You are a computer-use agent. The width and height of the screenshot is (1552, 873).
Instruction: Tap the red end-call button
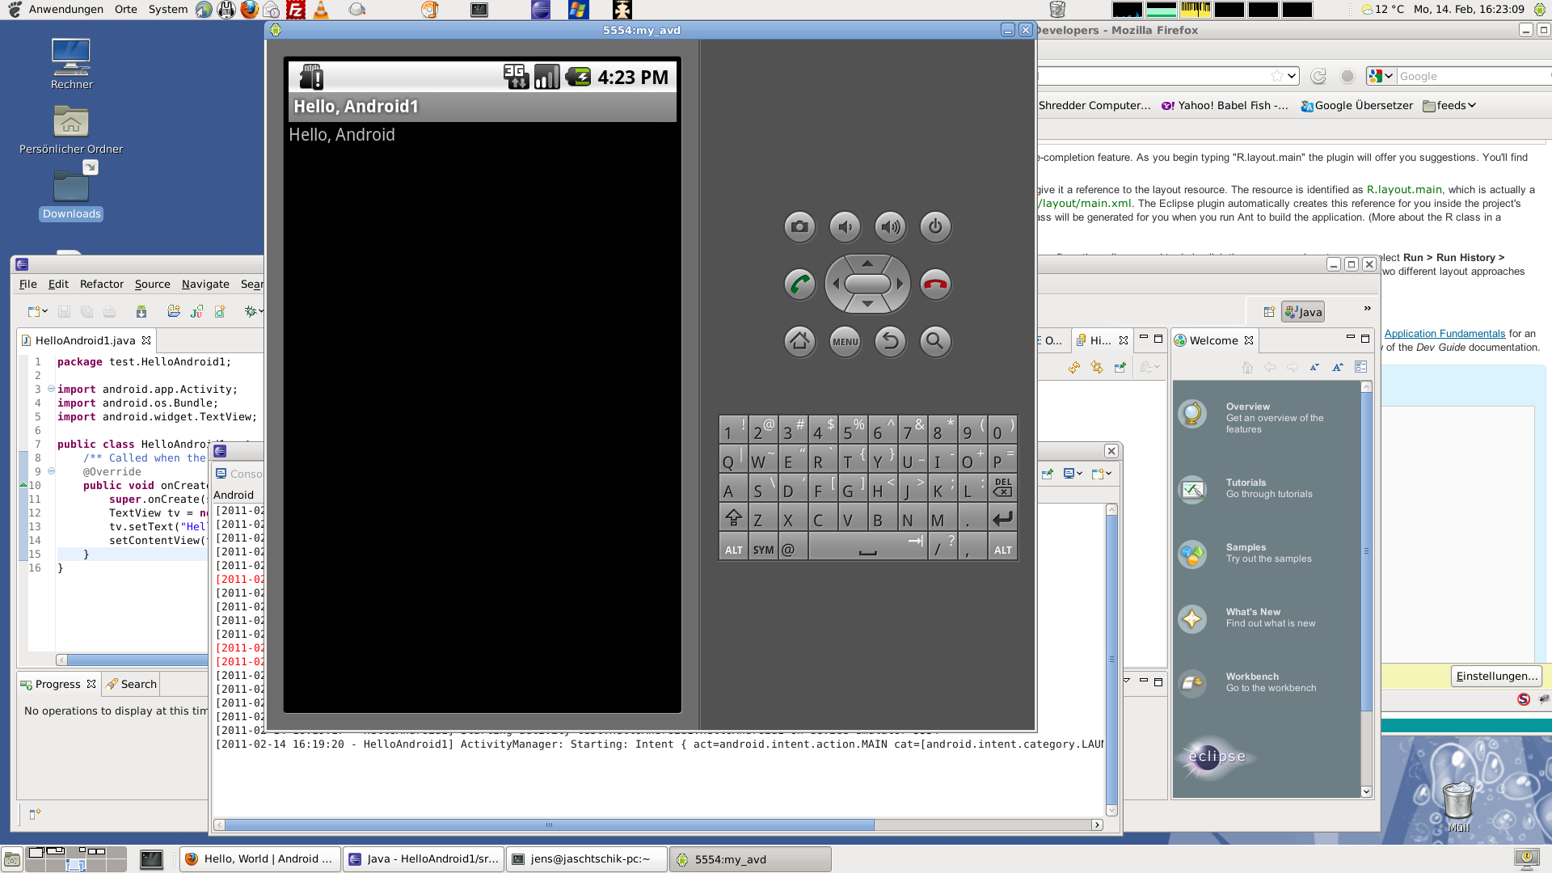point(935,285)
